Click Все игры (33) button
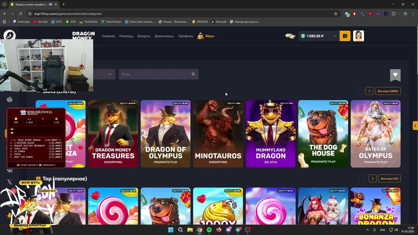 [x=390, y=179]
